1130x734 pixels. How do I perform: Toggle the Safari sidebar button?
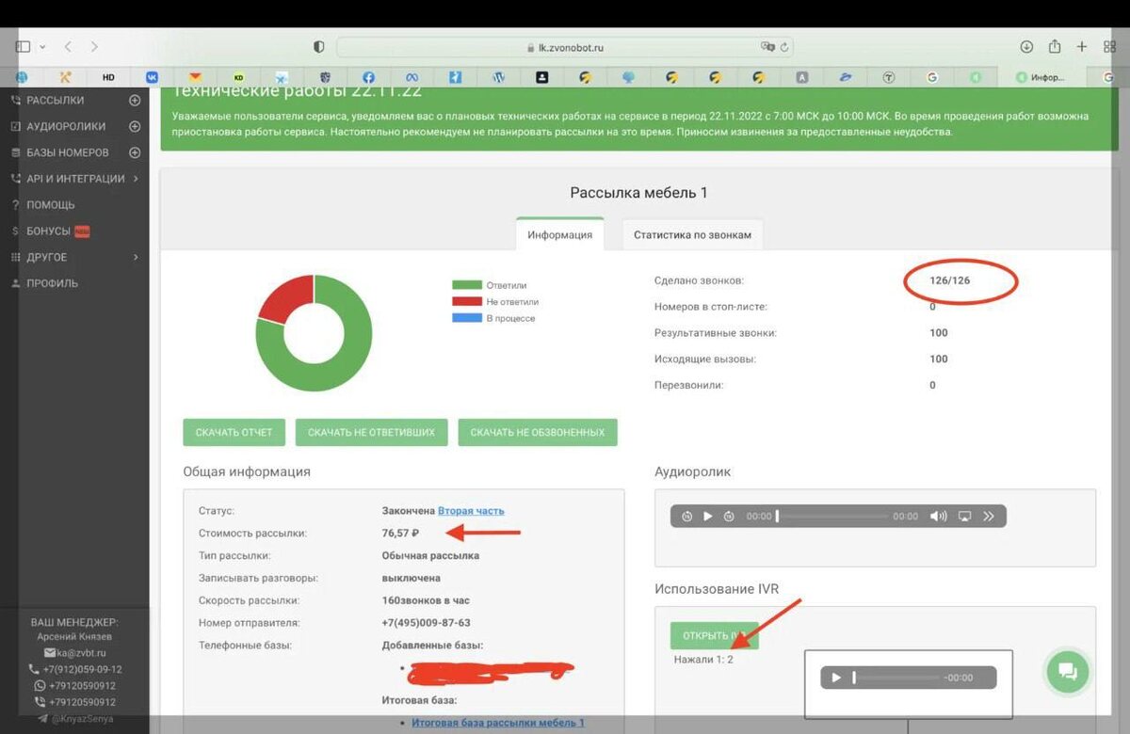(x=24, y=46)
